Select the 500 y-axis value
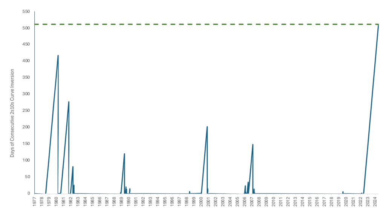The height and width of the screenshot is (217, 386). click(26, 28)
